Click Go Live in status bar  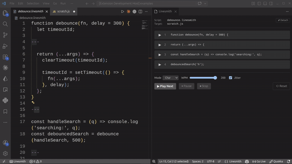point(259,161)
